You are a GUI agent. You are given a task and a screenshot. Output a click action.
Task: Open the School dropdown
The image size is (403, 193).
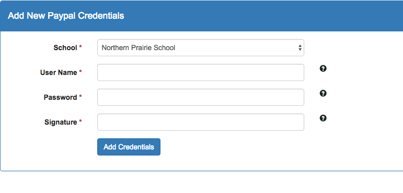200,48
